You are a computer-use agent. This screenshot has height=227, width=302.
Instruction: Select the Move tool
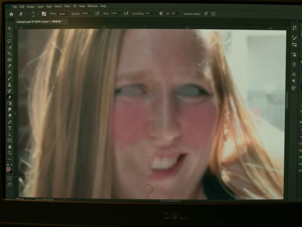pos(10,29)
